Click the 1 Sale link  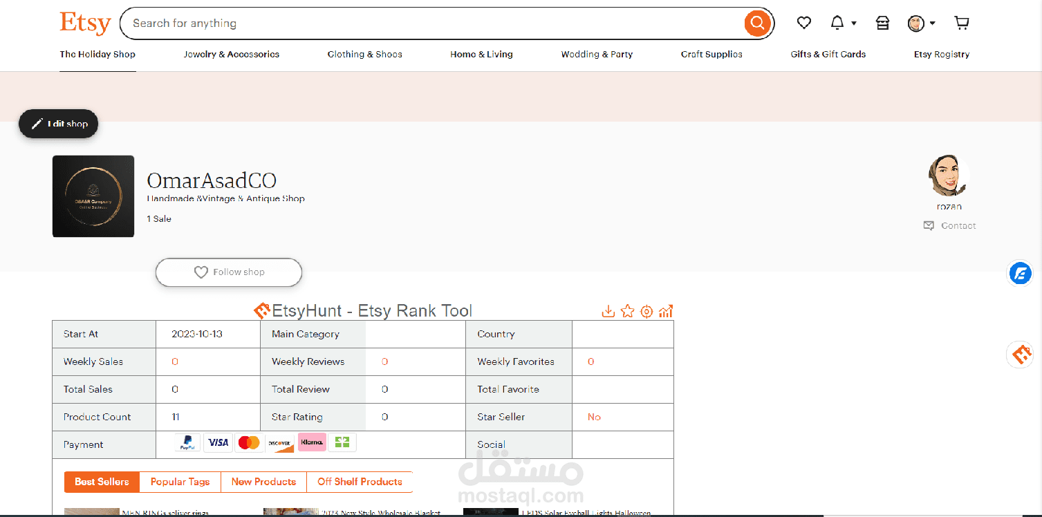point(159,218)
